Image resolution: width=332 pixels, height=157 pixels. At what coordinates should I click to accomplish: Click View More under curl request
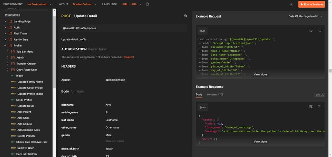pos(260,75)
